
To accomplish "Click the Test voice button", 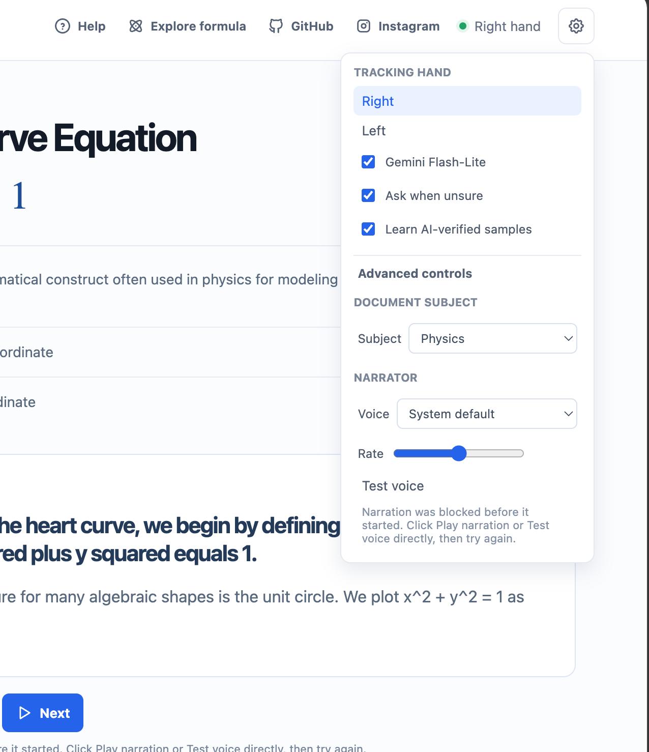I will [x=393, y=486].
